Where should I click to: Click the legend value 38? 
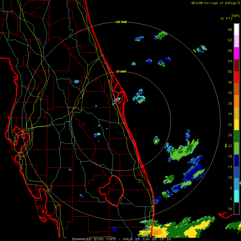(x=230, y=103)
